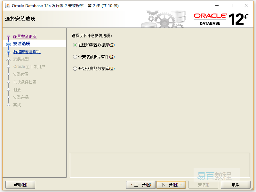Maximize the installer window

pyautogui.click(x=231, y=5)
